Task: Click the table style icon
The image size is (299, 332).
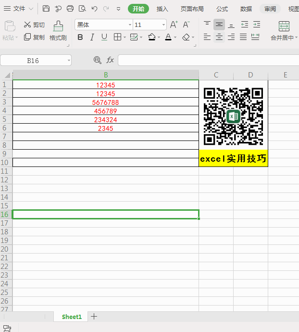Action: [134, 37]
